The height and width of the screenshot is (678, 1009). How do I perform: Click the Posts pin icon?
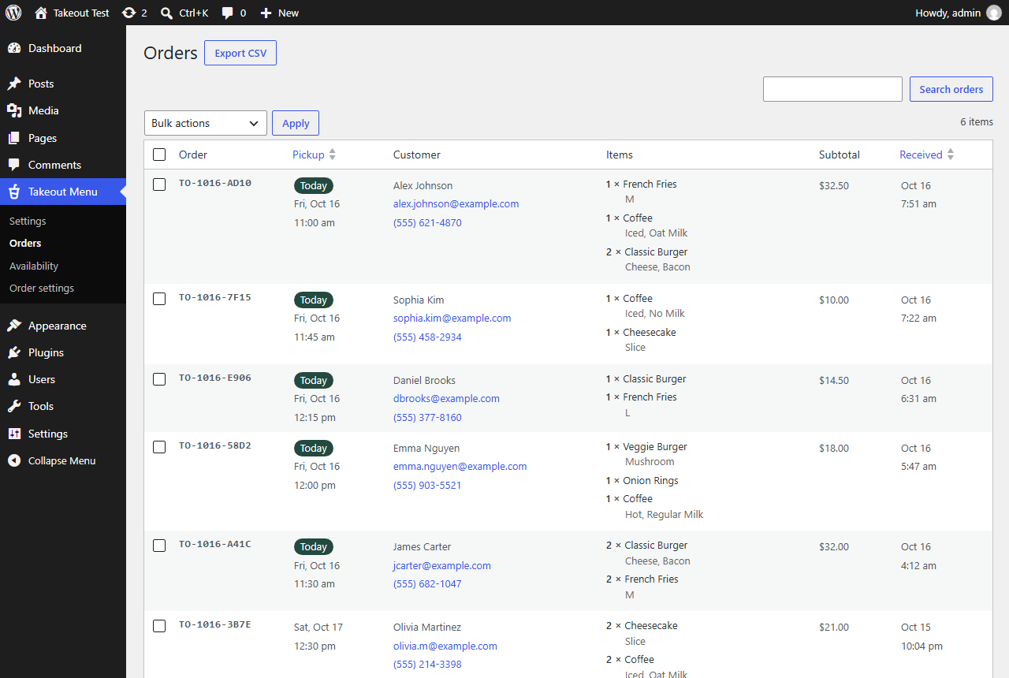pyautogui.click(x=14, y=84)
